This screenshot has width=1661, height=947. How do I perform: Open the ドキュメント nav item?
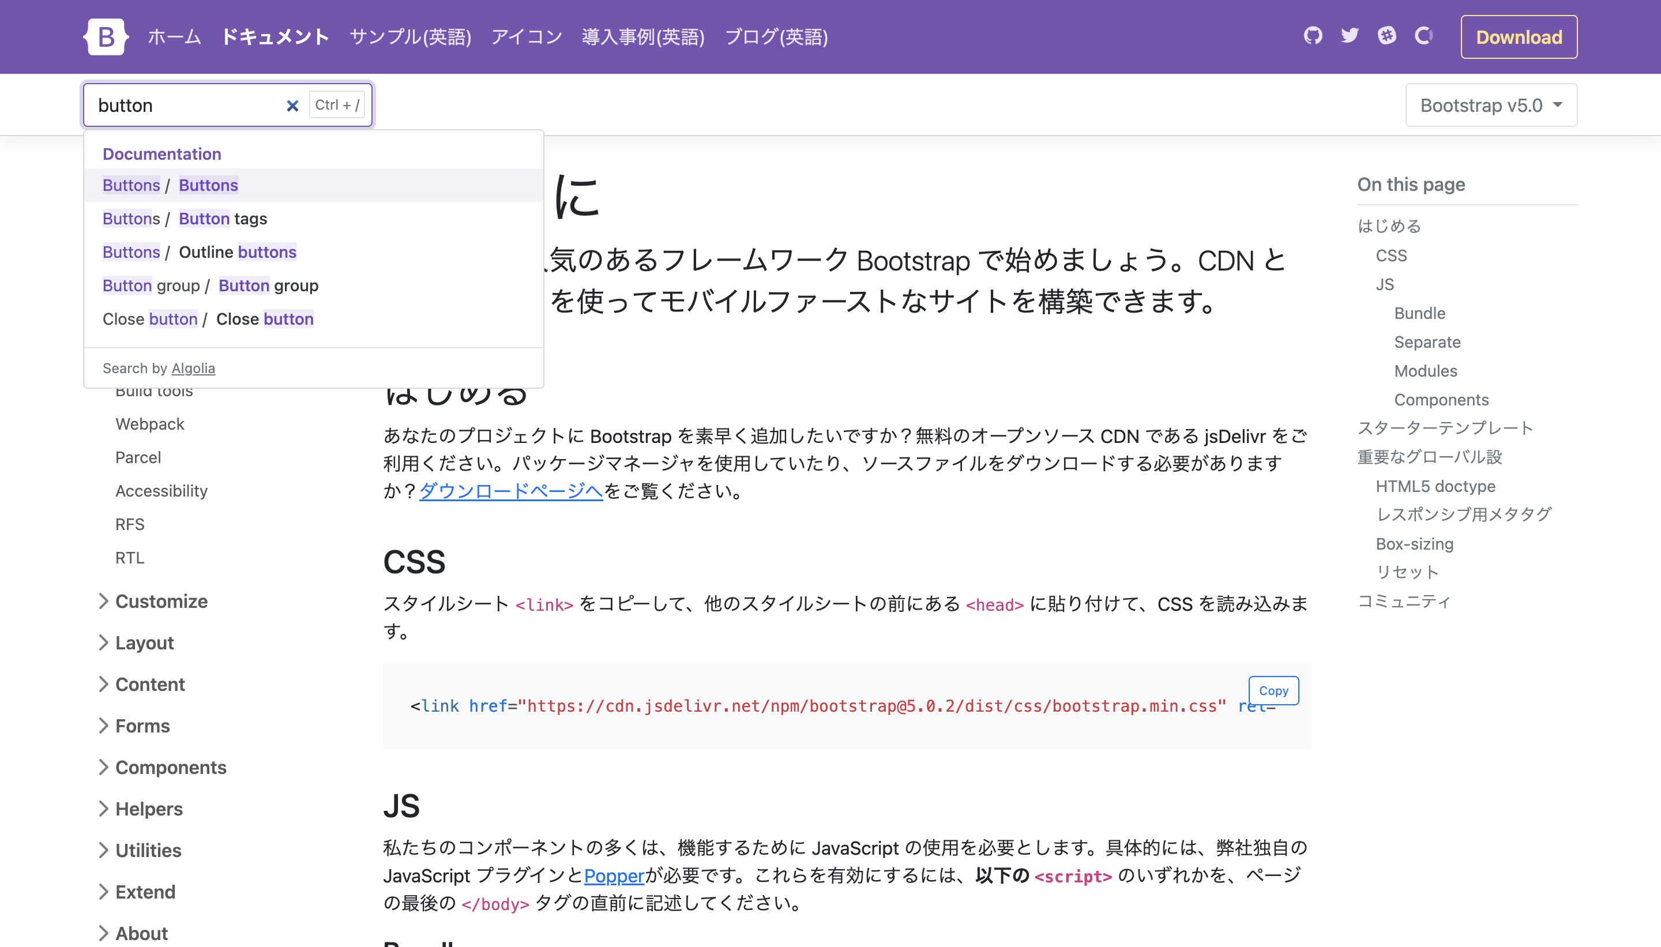point(275,36)
